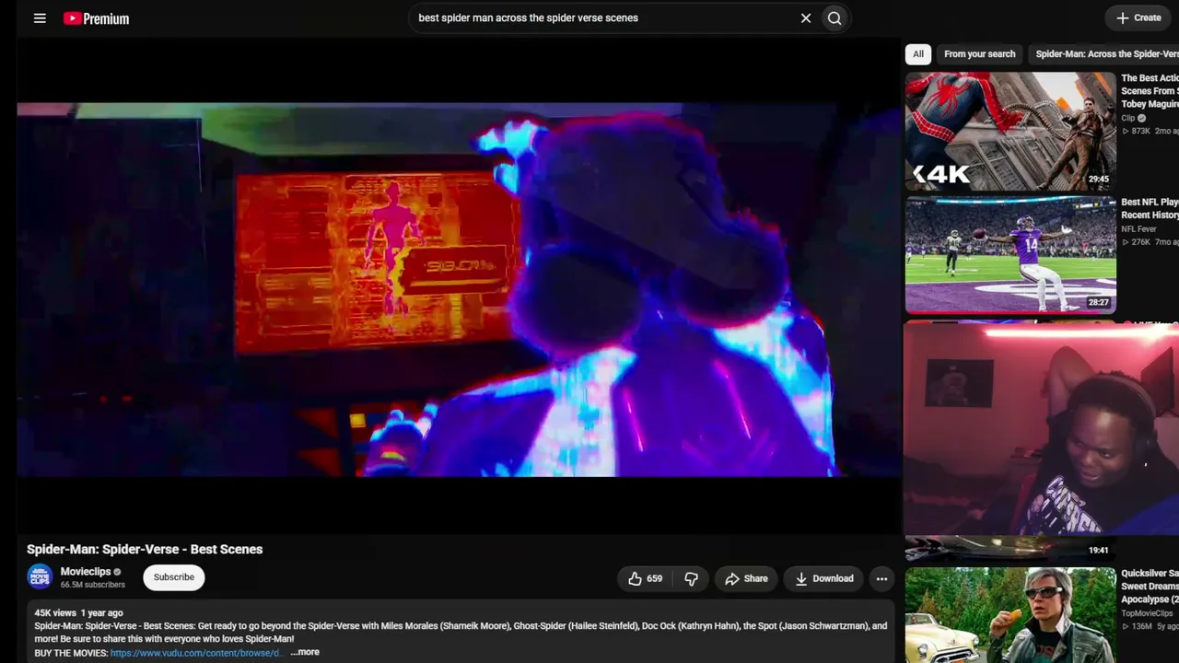Screen dimensions: 1179x663
Task: Run search with the magnifier icon
Action: [835, 18]
